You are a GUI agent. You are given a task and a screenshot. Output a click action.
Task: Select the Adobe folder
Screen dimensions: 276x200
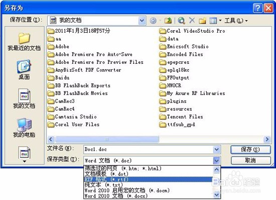58,47
